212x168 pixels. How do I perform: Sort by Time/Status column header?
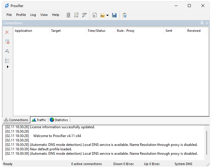point(101,31)
